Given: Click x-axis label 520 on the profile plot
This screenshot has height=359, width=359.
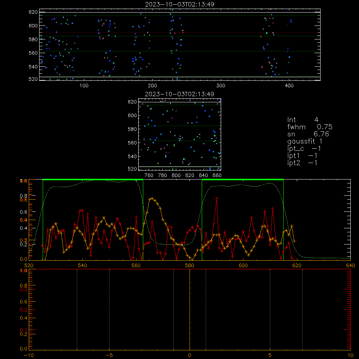Looking at the screenshot, I should coord(29,265).
